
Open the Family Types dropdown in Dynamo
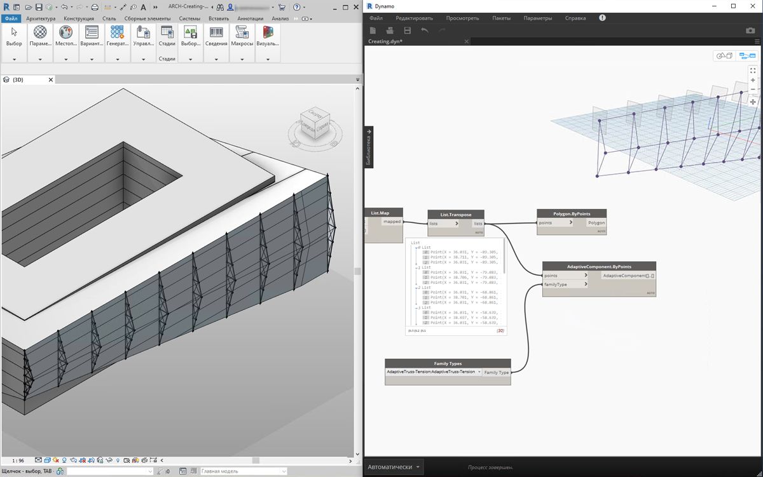[479, 372]
